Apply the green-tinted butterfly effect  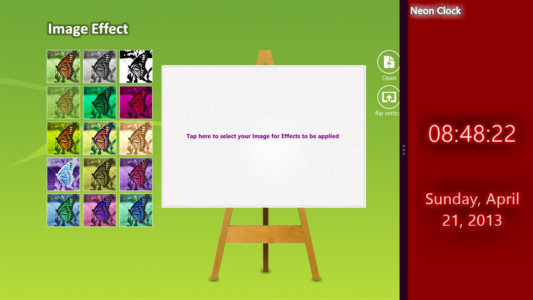(x=99, y=102)
